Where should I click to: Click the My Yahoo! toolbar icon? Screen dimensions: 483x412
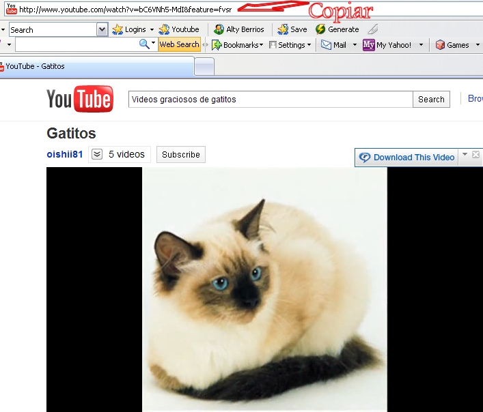coord(369,45)
